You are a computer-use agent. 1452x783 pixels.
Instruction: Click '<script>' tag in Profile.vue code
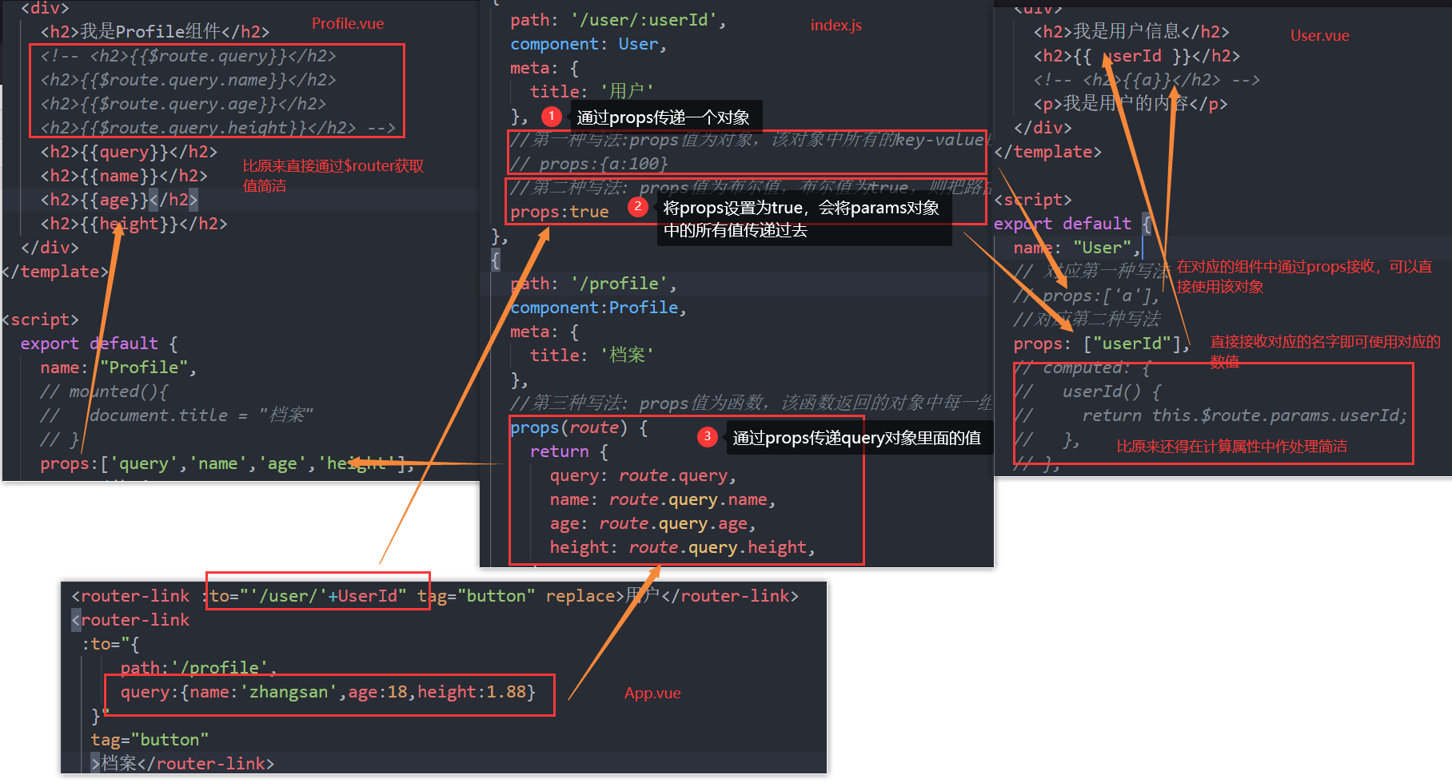point(40,320)
